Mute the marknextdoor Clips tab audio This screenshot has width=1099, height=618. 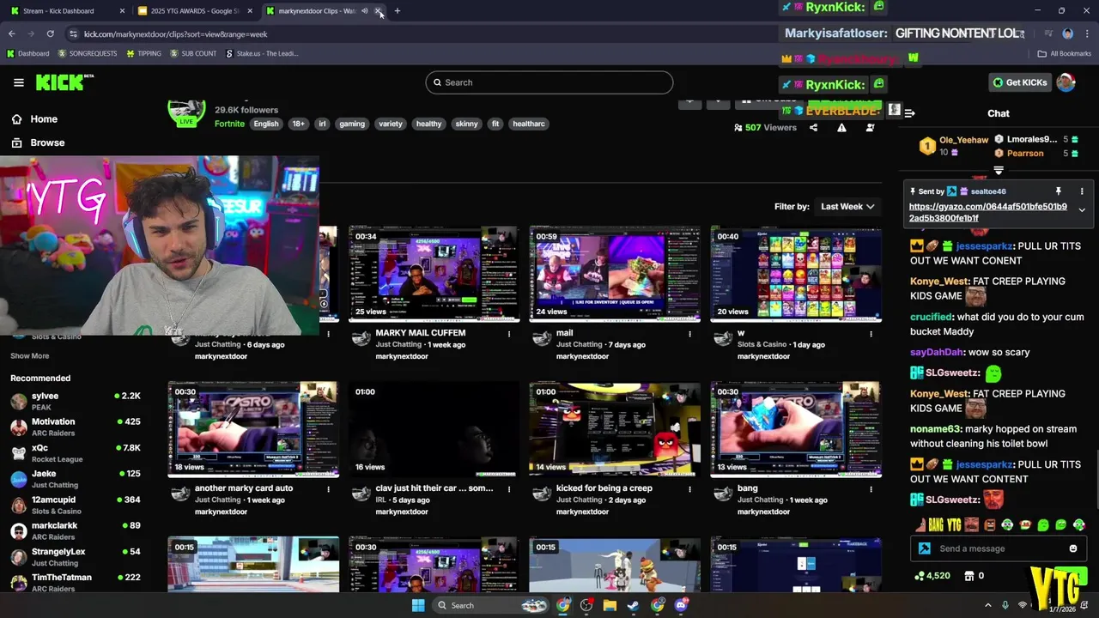(x=365, y=11)
